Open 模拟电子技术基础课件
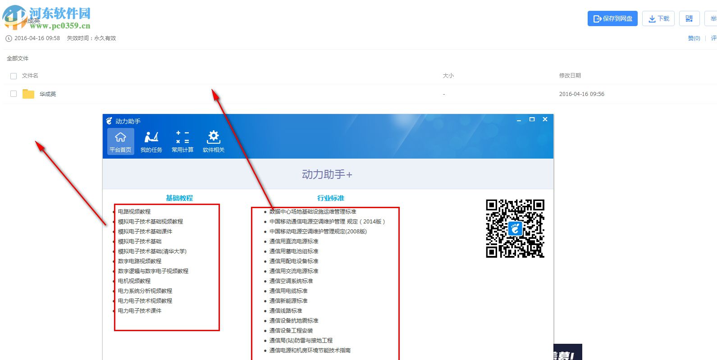717x360 pixels. coord(145,232)
